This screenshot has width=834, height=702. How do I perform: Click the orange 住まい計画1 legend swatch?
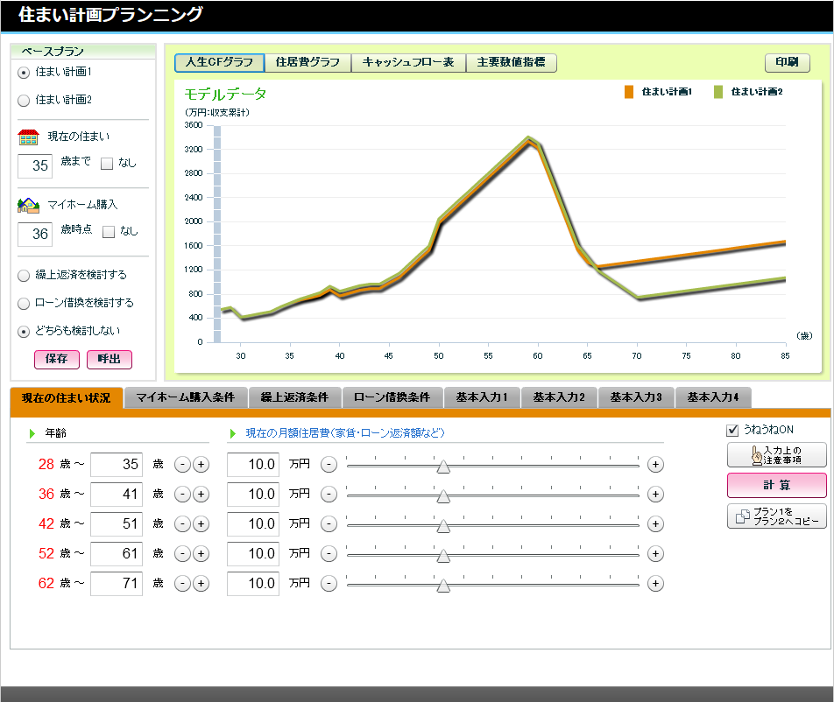click(629, 92)
